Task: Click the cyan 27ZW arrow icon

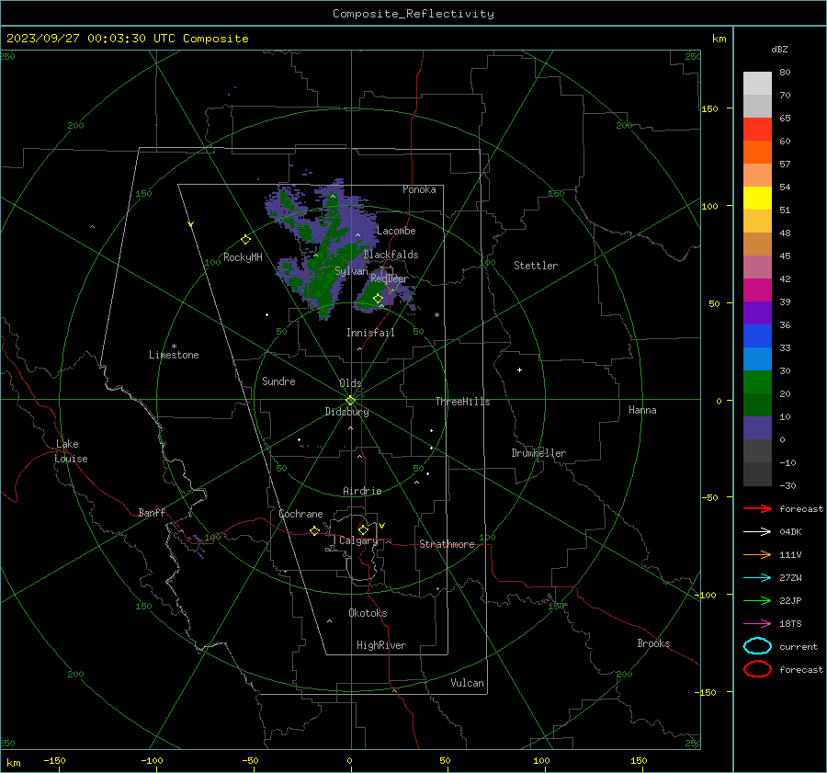Action: pos(757,578)
